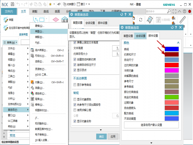Expand 工具(T) submenu
This screenshot has height=145, width=193.
[x=16, y=76]
